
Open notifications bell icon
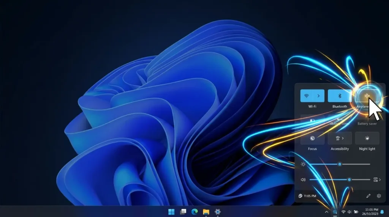382,212
